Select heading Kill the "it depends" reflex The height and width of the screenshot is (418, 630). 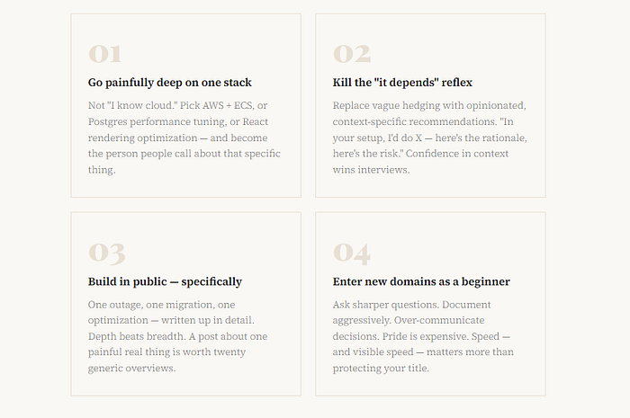point(402,83)
